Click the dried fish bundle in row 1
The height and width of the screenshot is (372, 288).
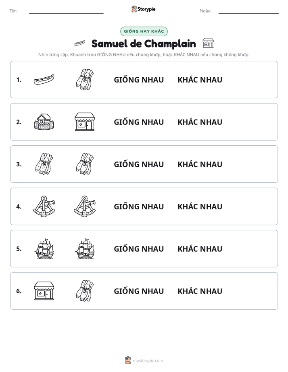click(85, 79)
